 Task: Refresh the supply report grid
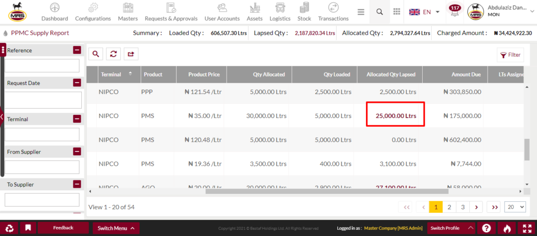pyautogui.click(x=113, y=54)
